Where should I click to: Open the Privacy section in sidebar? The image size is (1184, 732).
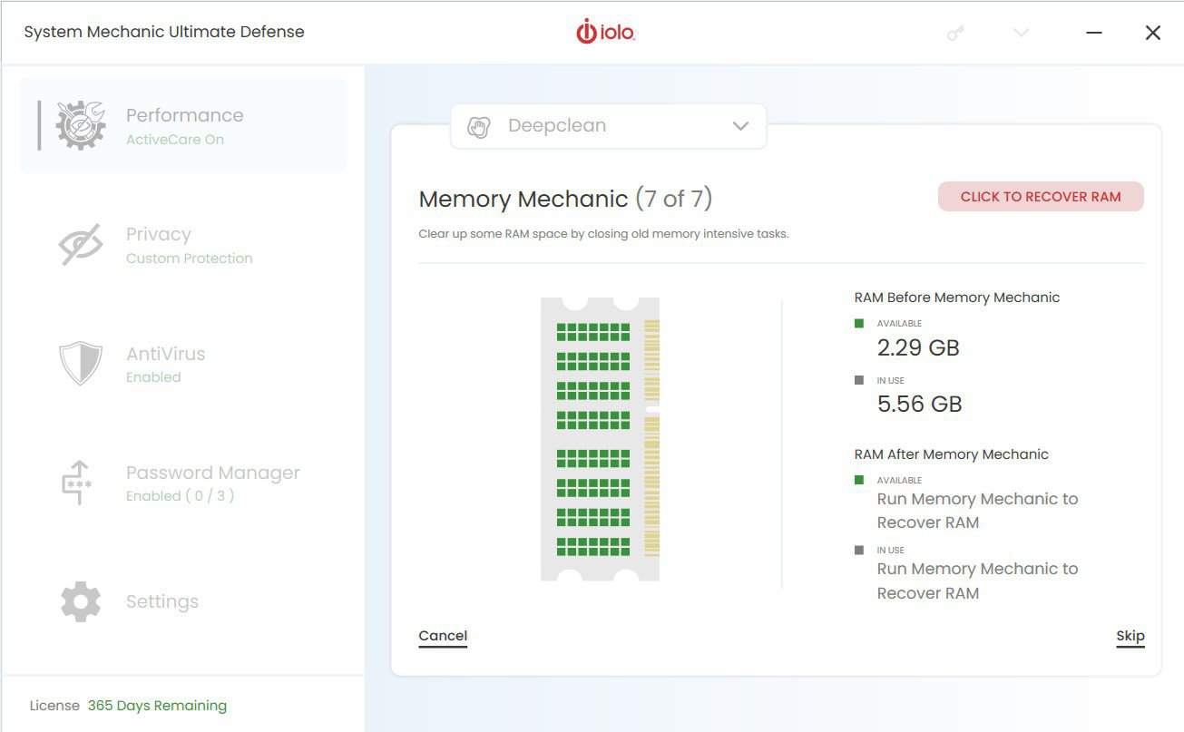pos(183,245)
